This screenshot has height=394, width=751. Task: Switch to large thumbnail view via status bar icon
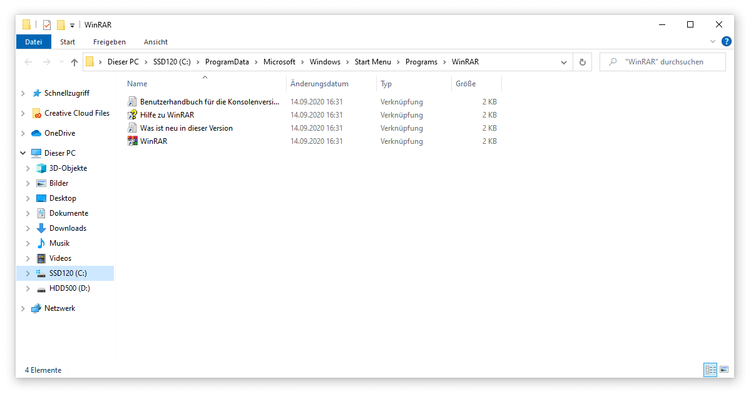click(x=725, y=370)
